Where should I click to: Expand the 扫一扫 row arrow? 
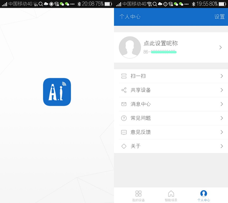(222, 76)
